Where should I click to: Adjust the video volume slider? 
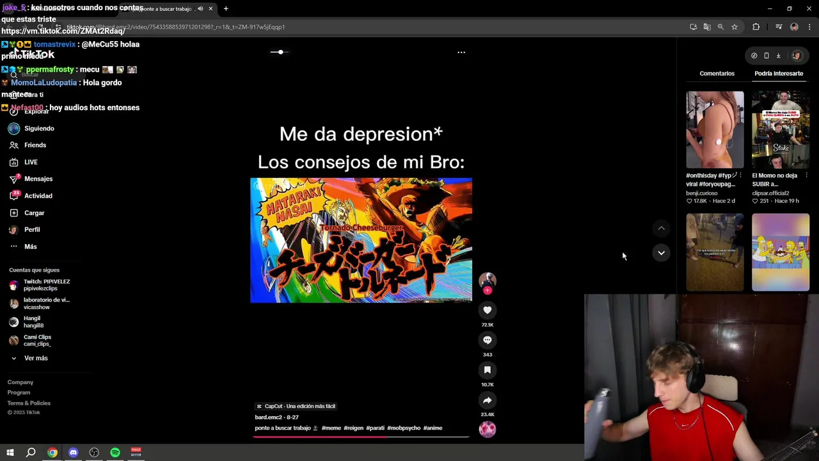pyautogui.click(x=280, y=52)
